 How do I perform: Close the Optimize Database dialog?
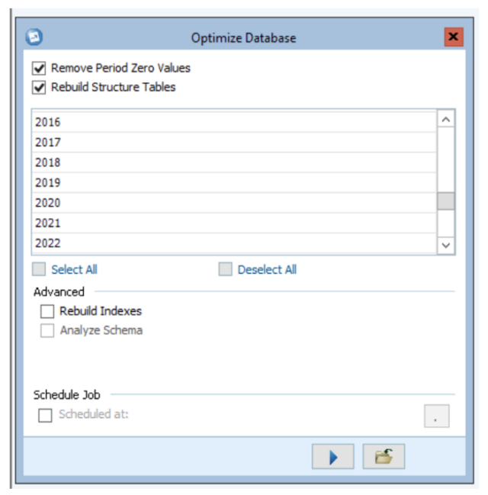point(454,37)
